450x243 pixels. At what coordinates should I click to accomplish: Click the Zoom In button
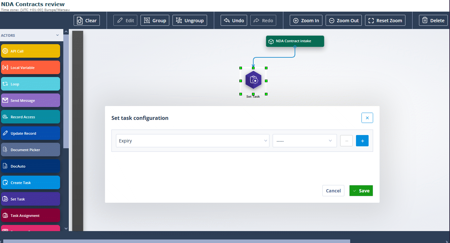[x=306, y=20]
